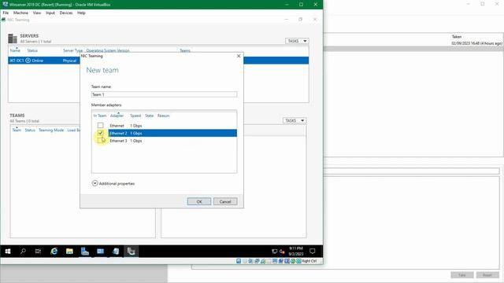This screenshot has height=283, width=504.
Task: Open VirtualBox Input menu
Action: point(50,13)
